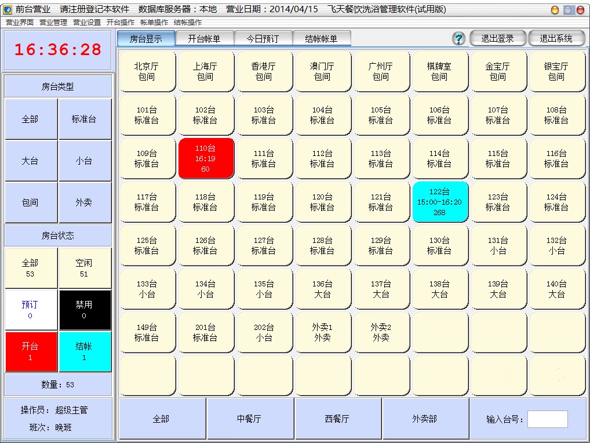590x443 pixels.
Task: Filter by black 禁用 status
Action: pyautogui.click(x=84, y=310)
